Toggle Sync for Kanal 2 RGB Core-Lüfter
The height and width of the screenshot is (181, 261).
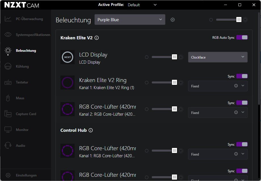(x=242, y=103)
